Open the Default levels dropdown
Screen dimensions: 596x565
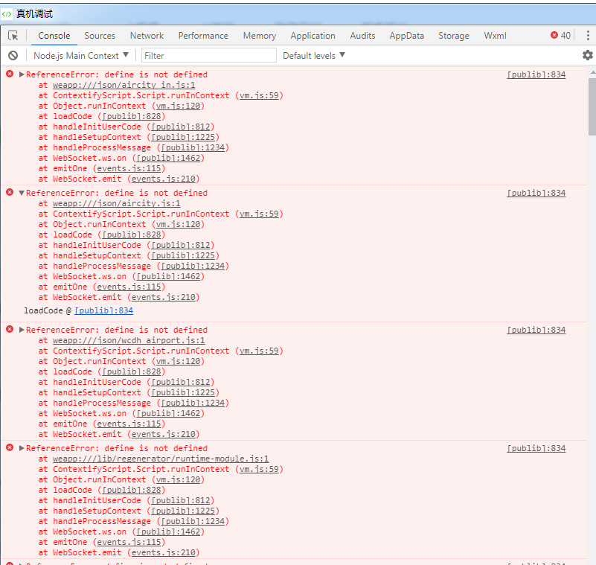click(x=314, y=56)
